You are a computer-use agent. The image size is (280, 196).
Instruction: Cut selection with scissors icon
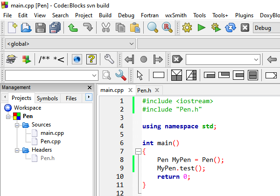[x=106, y=28]
